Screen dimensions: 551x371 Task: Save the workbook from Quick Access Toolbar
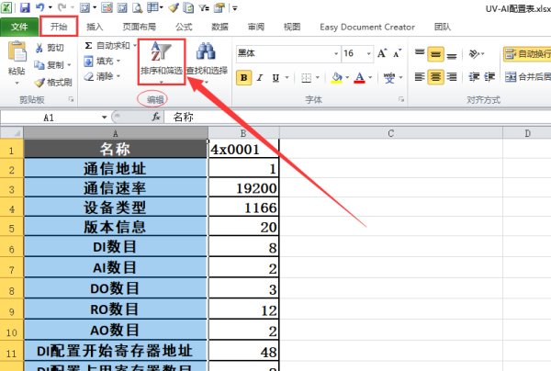click(x=25, y=7)
